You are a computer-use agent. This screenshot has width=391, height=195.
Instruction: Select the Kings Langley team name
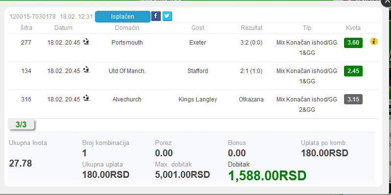tap(198, 99)
